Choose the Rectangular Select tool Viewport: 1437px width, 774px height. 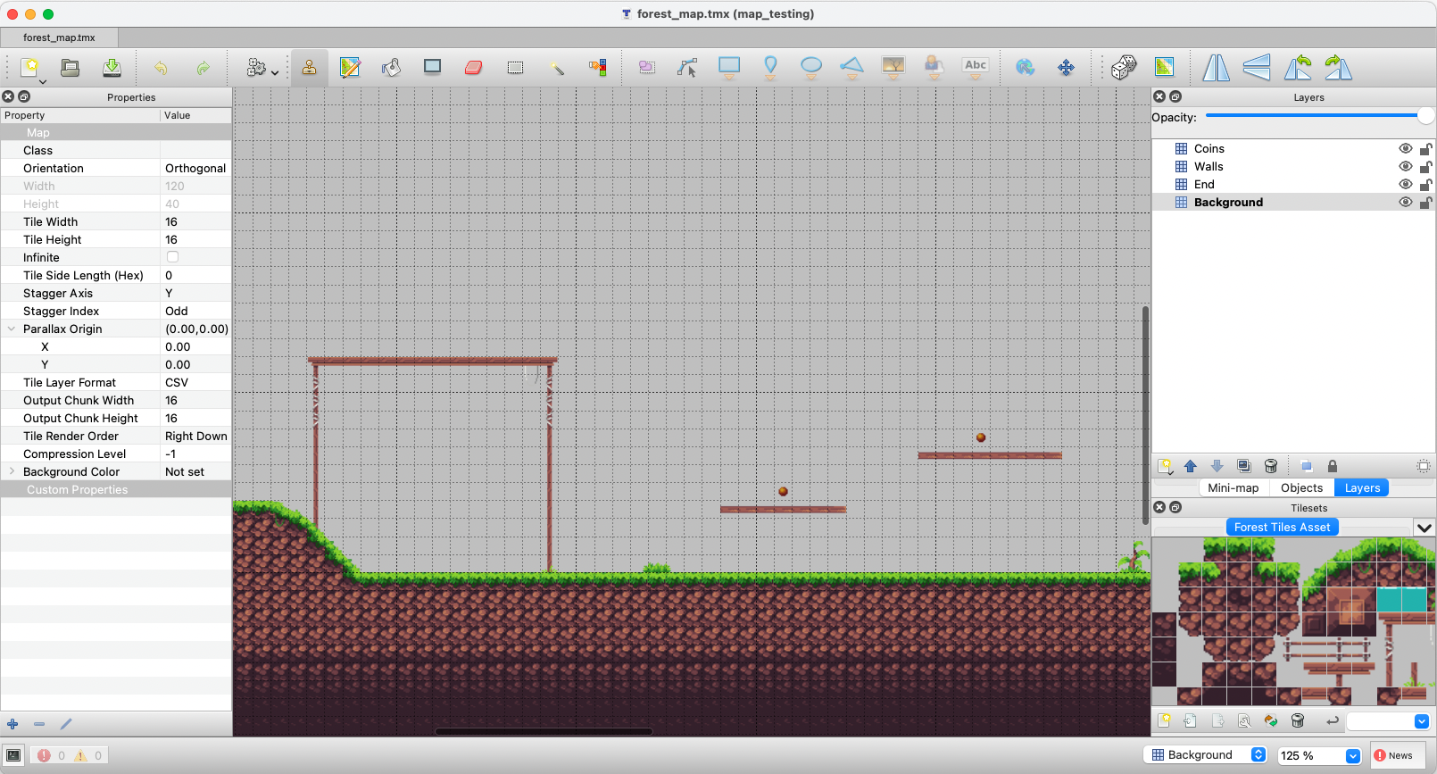[515, 68]
